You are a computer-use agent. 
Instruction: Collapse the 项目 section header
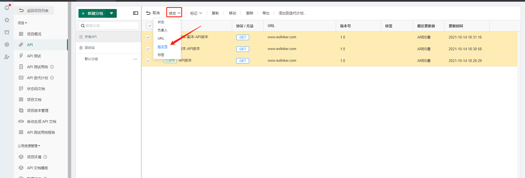pos(22,23)
